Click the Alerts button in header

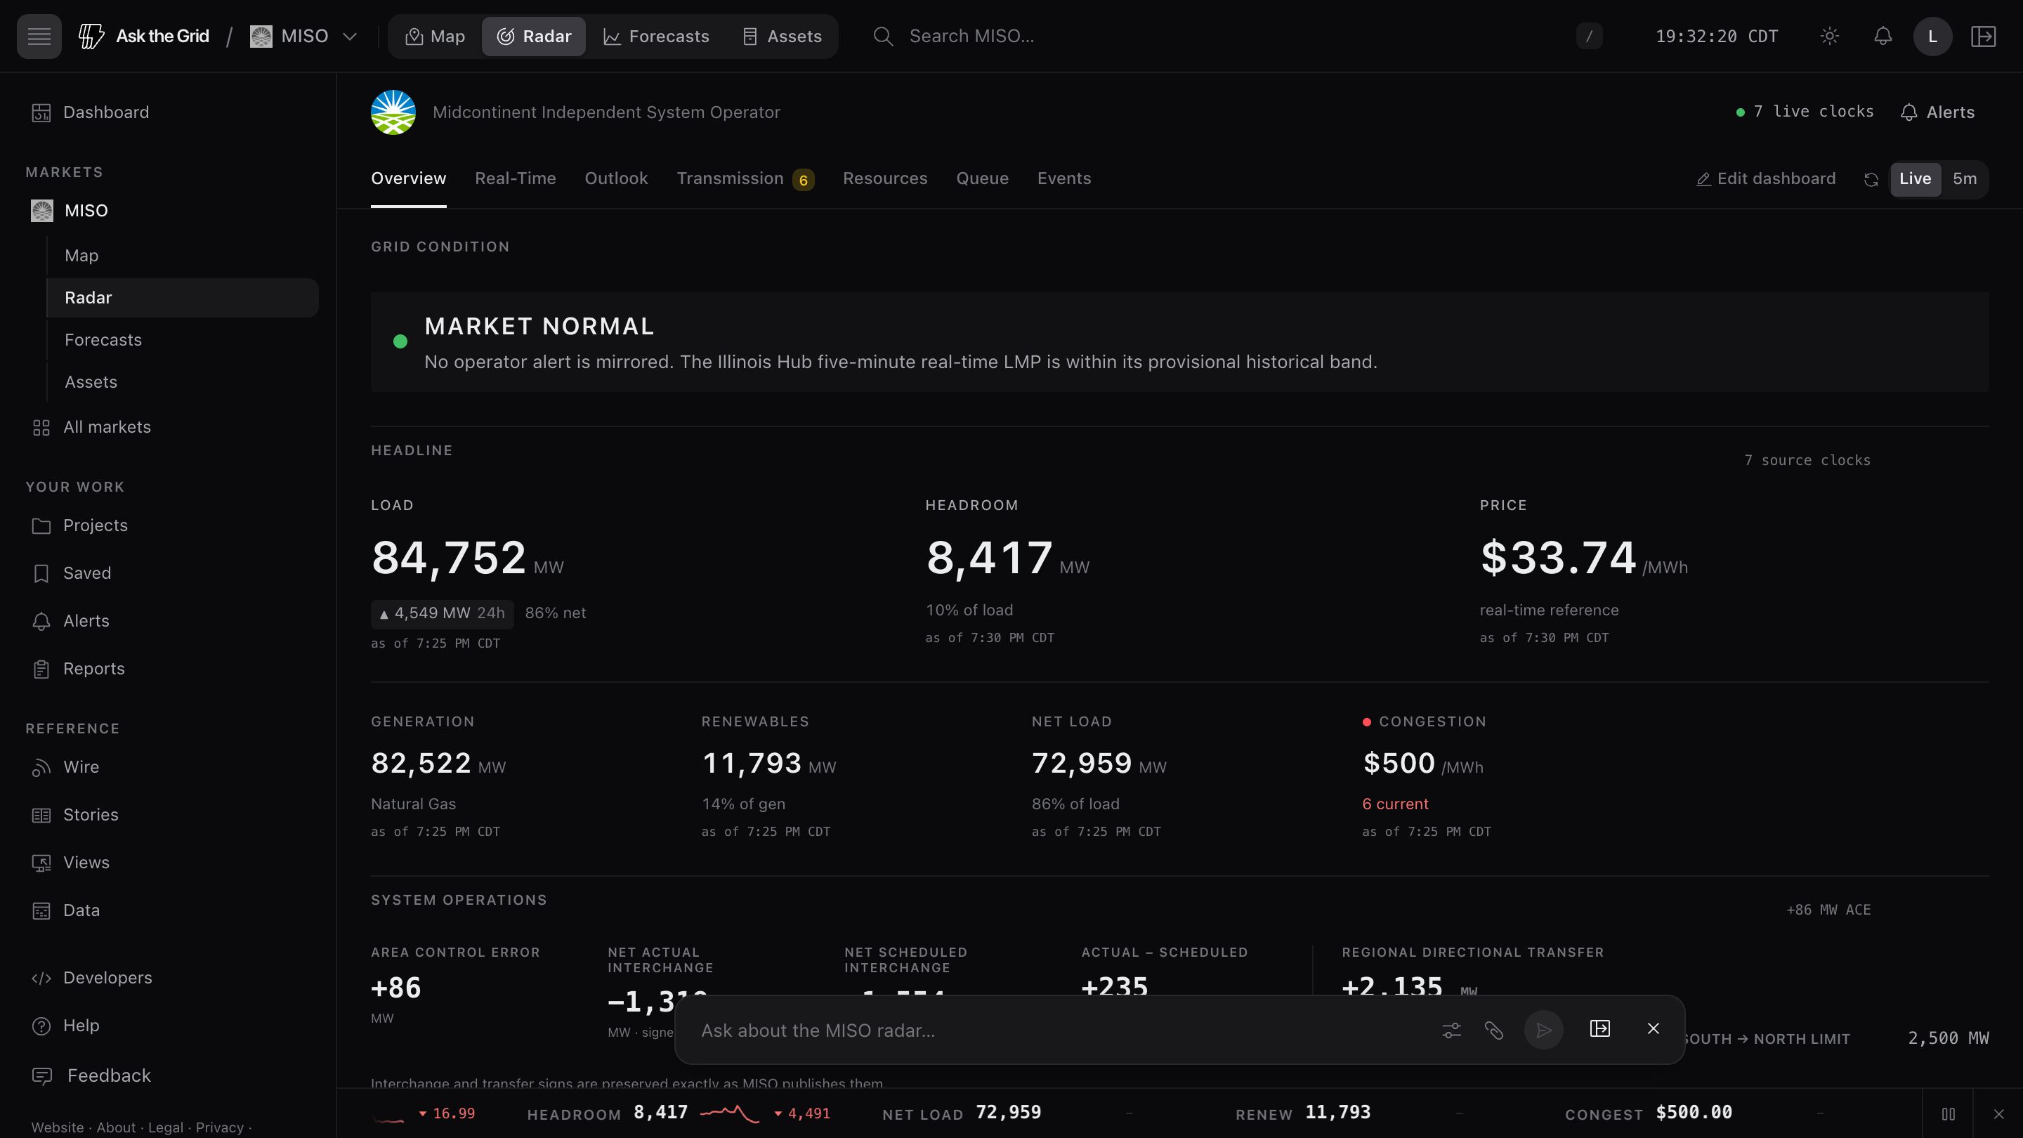[x=1937, y=112]
